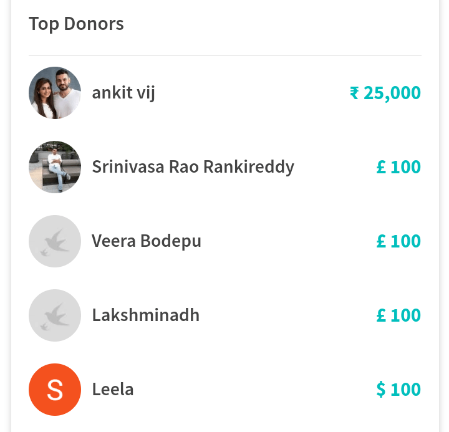449x432 pixels.
Task: Select Srinivasa Rao Rankireddy's £ 100 amount
Action: 398,167
